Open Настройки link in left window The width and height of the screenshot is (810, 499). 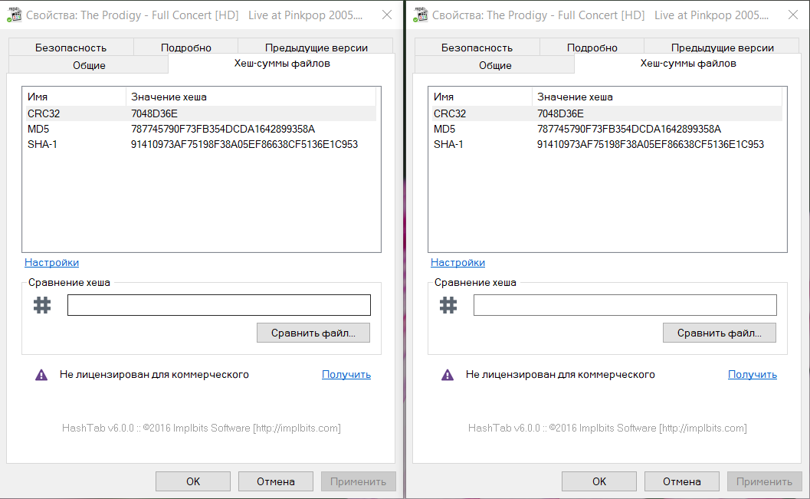coord(51,262)
